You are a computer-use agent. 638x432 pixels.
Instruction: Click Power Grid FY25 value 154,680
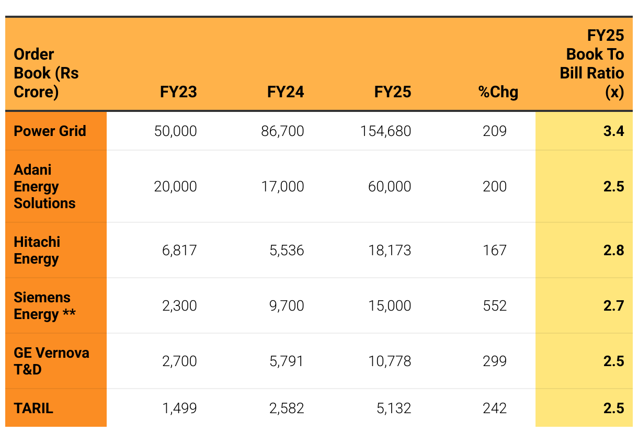385,131
